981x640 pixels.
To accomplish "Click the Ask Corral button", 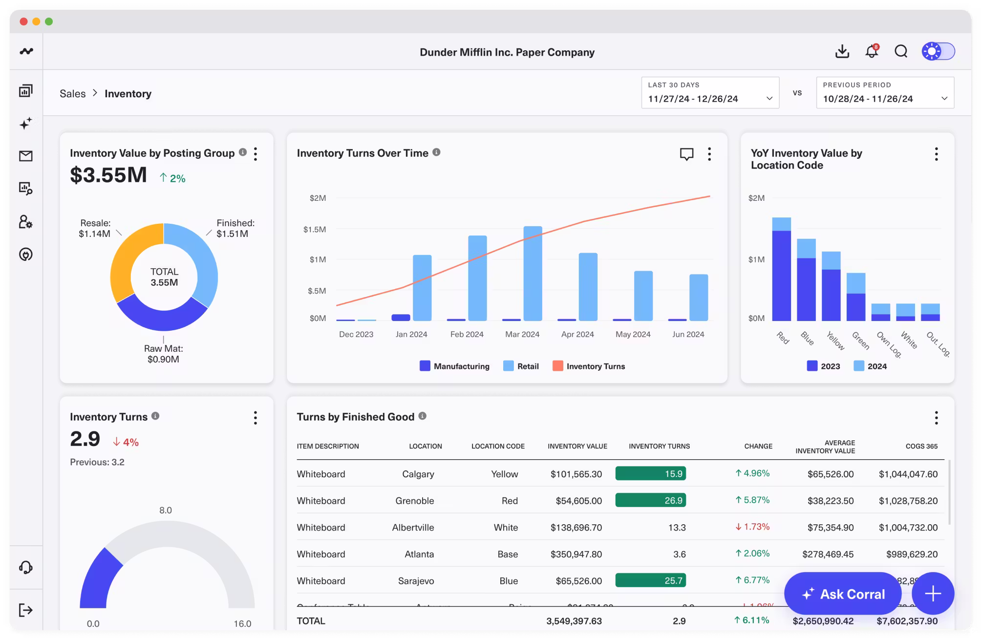I will point(843,594).
